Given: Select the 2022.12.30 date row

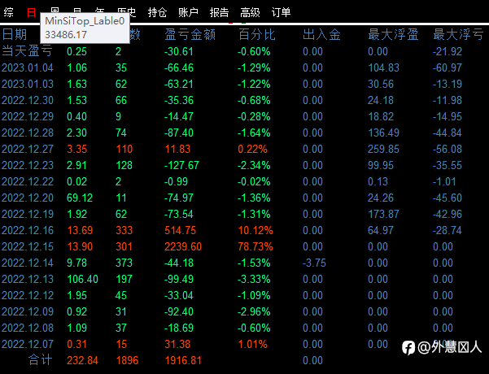Looking at the screenshot, I should click(28, 100).
